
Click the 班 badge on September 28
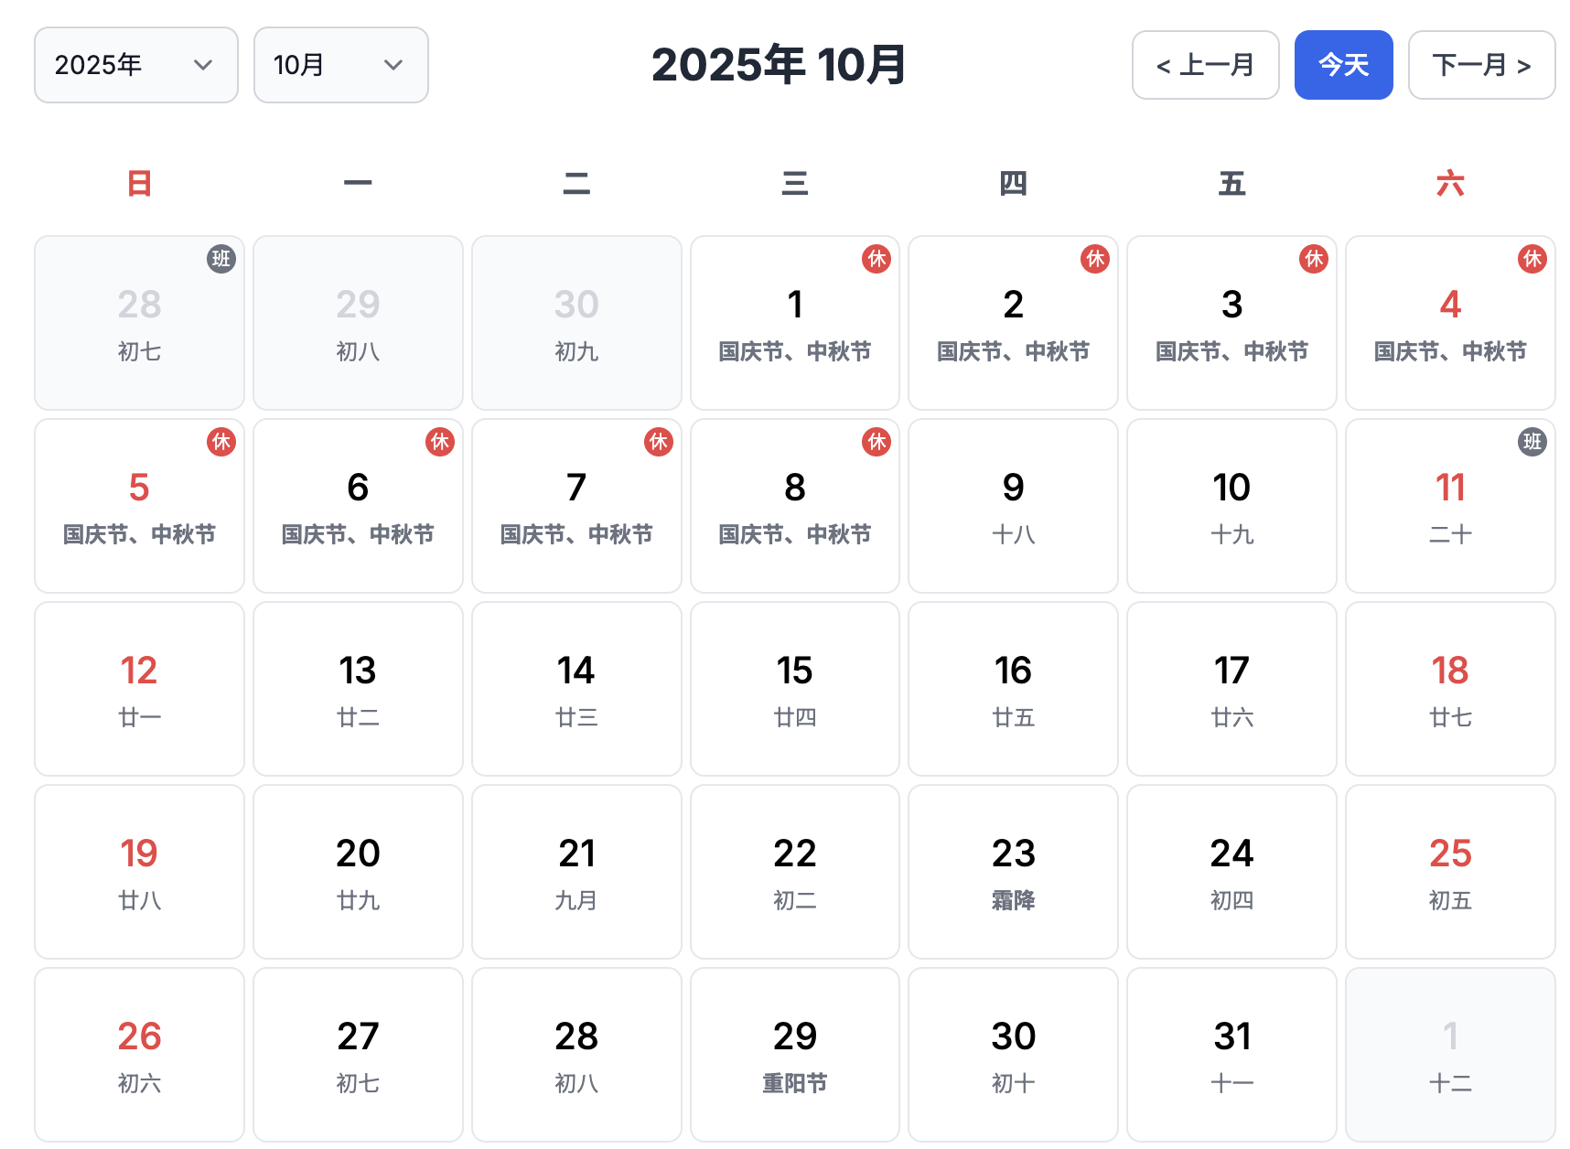221,260
